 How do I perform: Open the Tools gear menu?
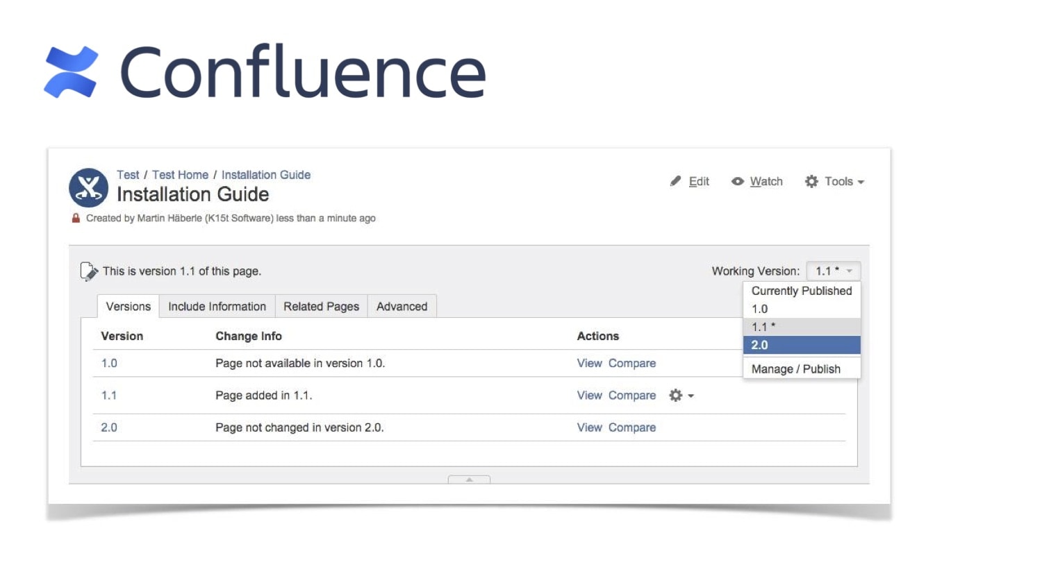click(x=834, y=181)
